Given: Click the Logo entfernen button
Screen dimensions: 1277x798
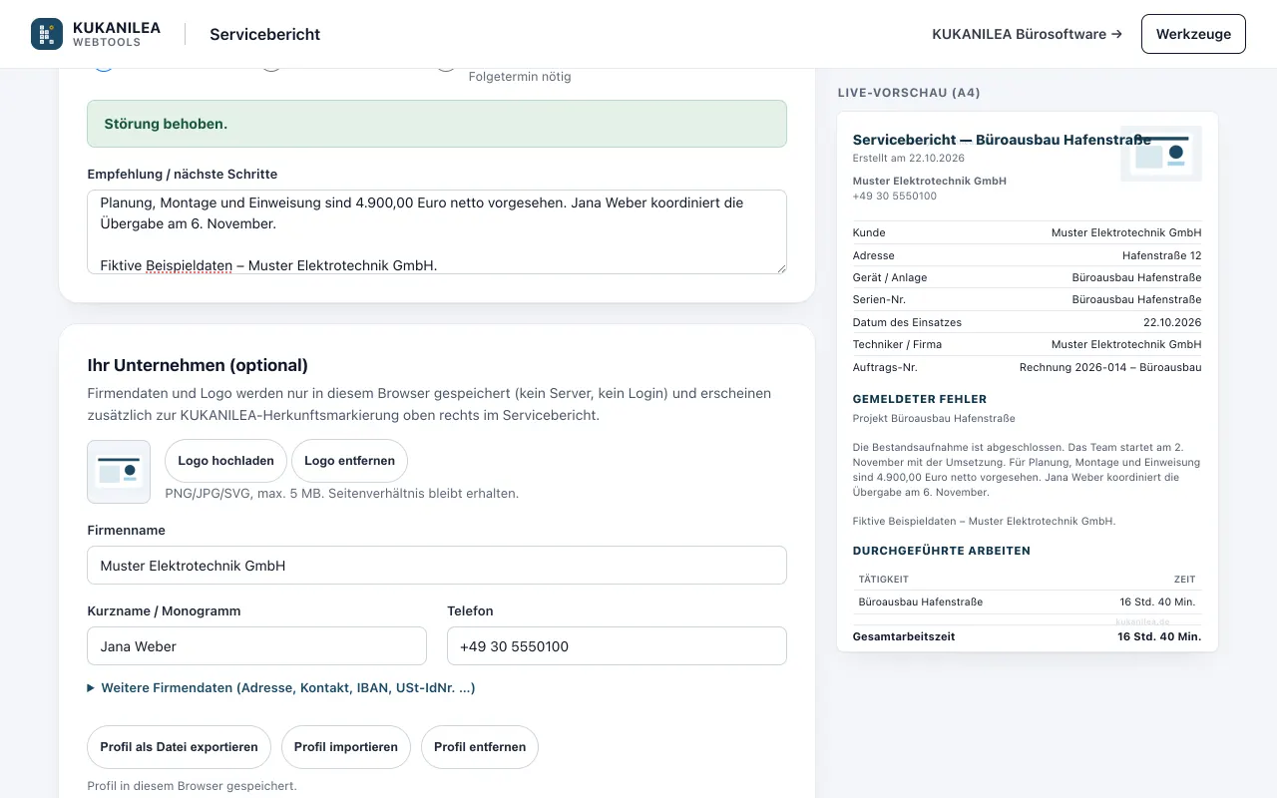Looking at the screenshot, I should [x=349, y=461].
